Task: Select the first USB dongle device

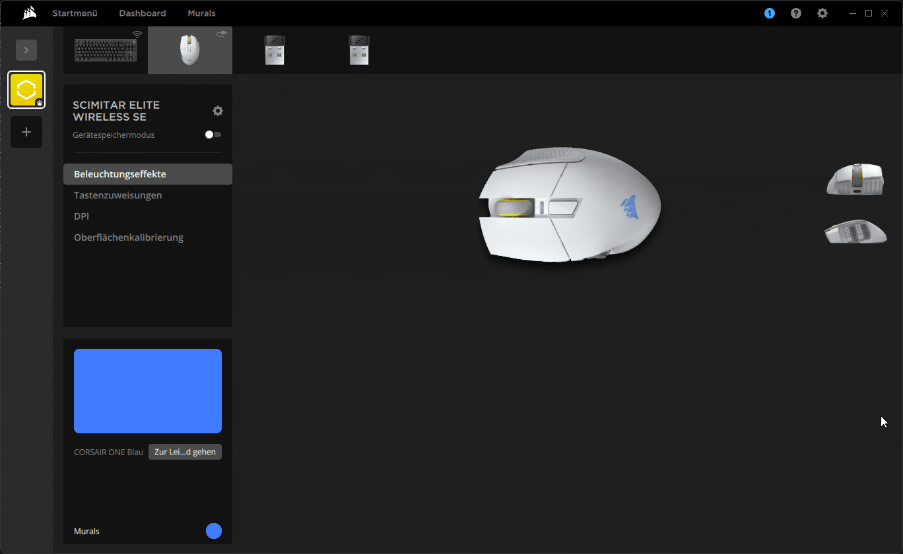Action: [x=275, y=50]
